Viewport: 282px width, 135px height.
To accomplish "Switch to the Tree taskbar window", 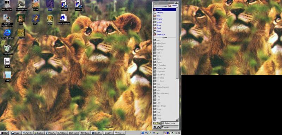I will click(x=120, y=133).
